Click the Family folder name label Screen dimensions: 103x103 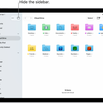(75, 33)
